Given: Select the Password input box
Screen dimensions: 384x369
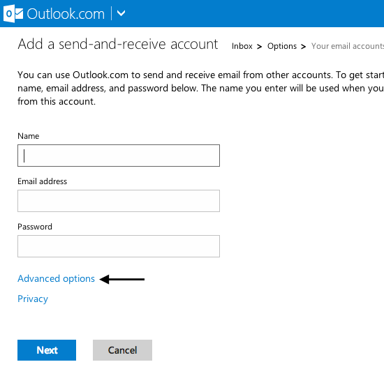Looking at the screenshot, I should click(119, 246).
